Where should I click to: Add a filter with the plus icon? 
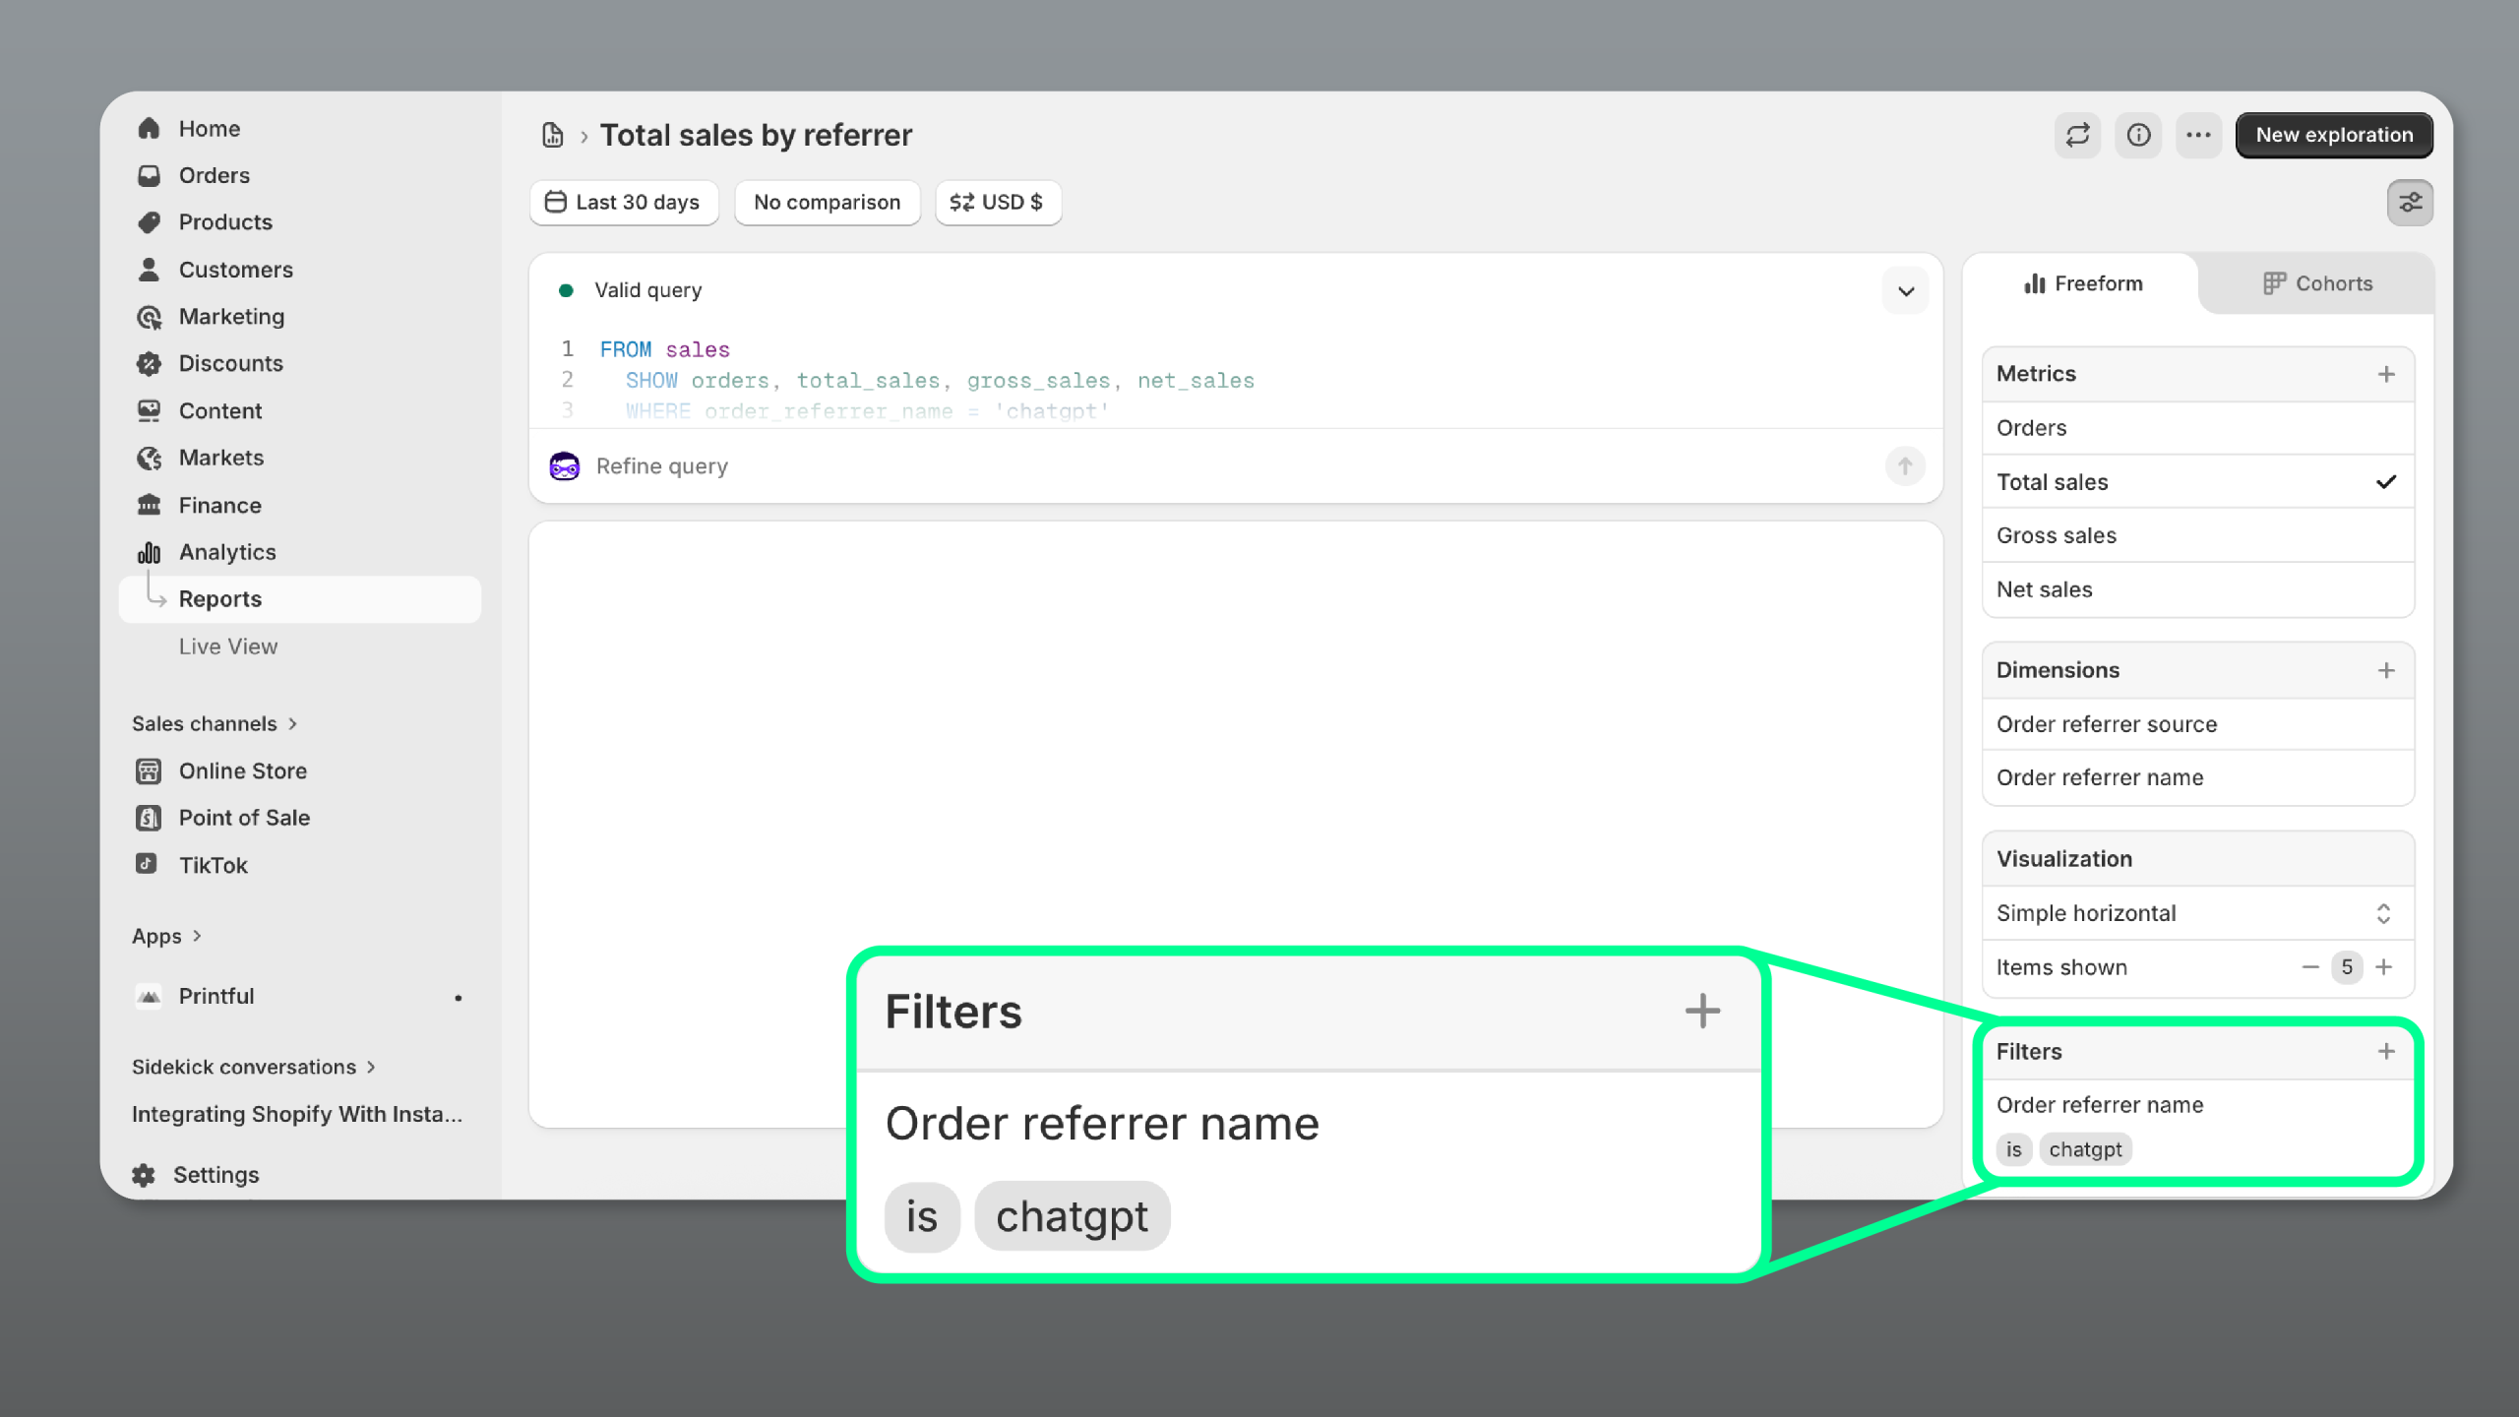(x=2386, y=1051)
